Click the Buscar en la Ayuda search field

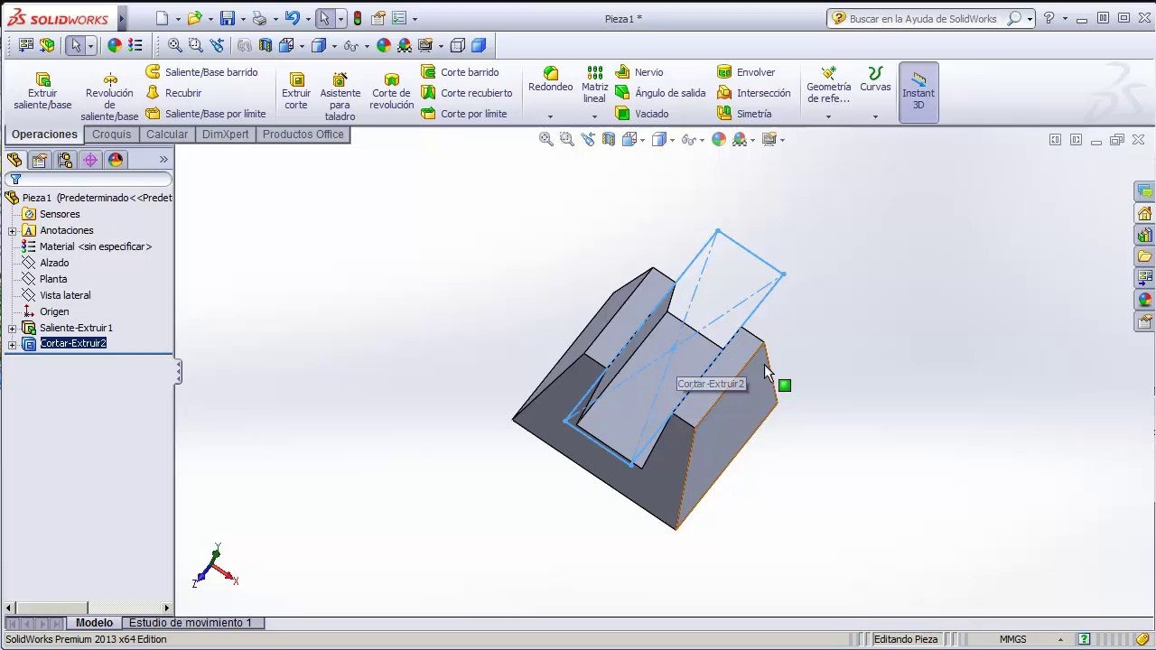click(923, 18)
